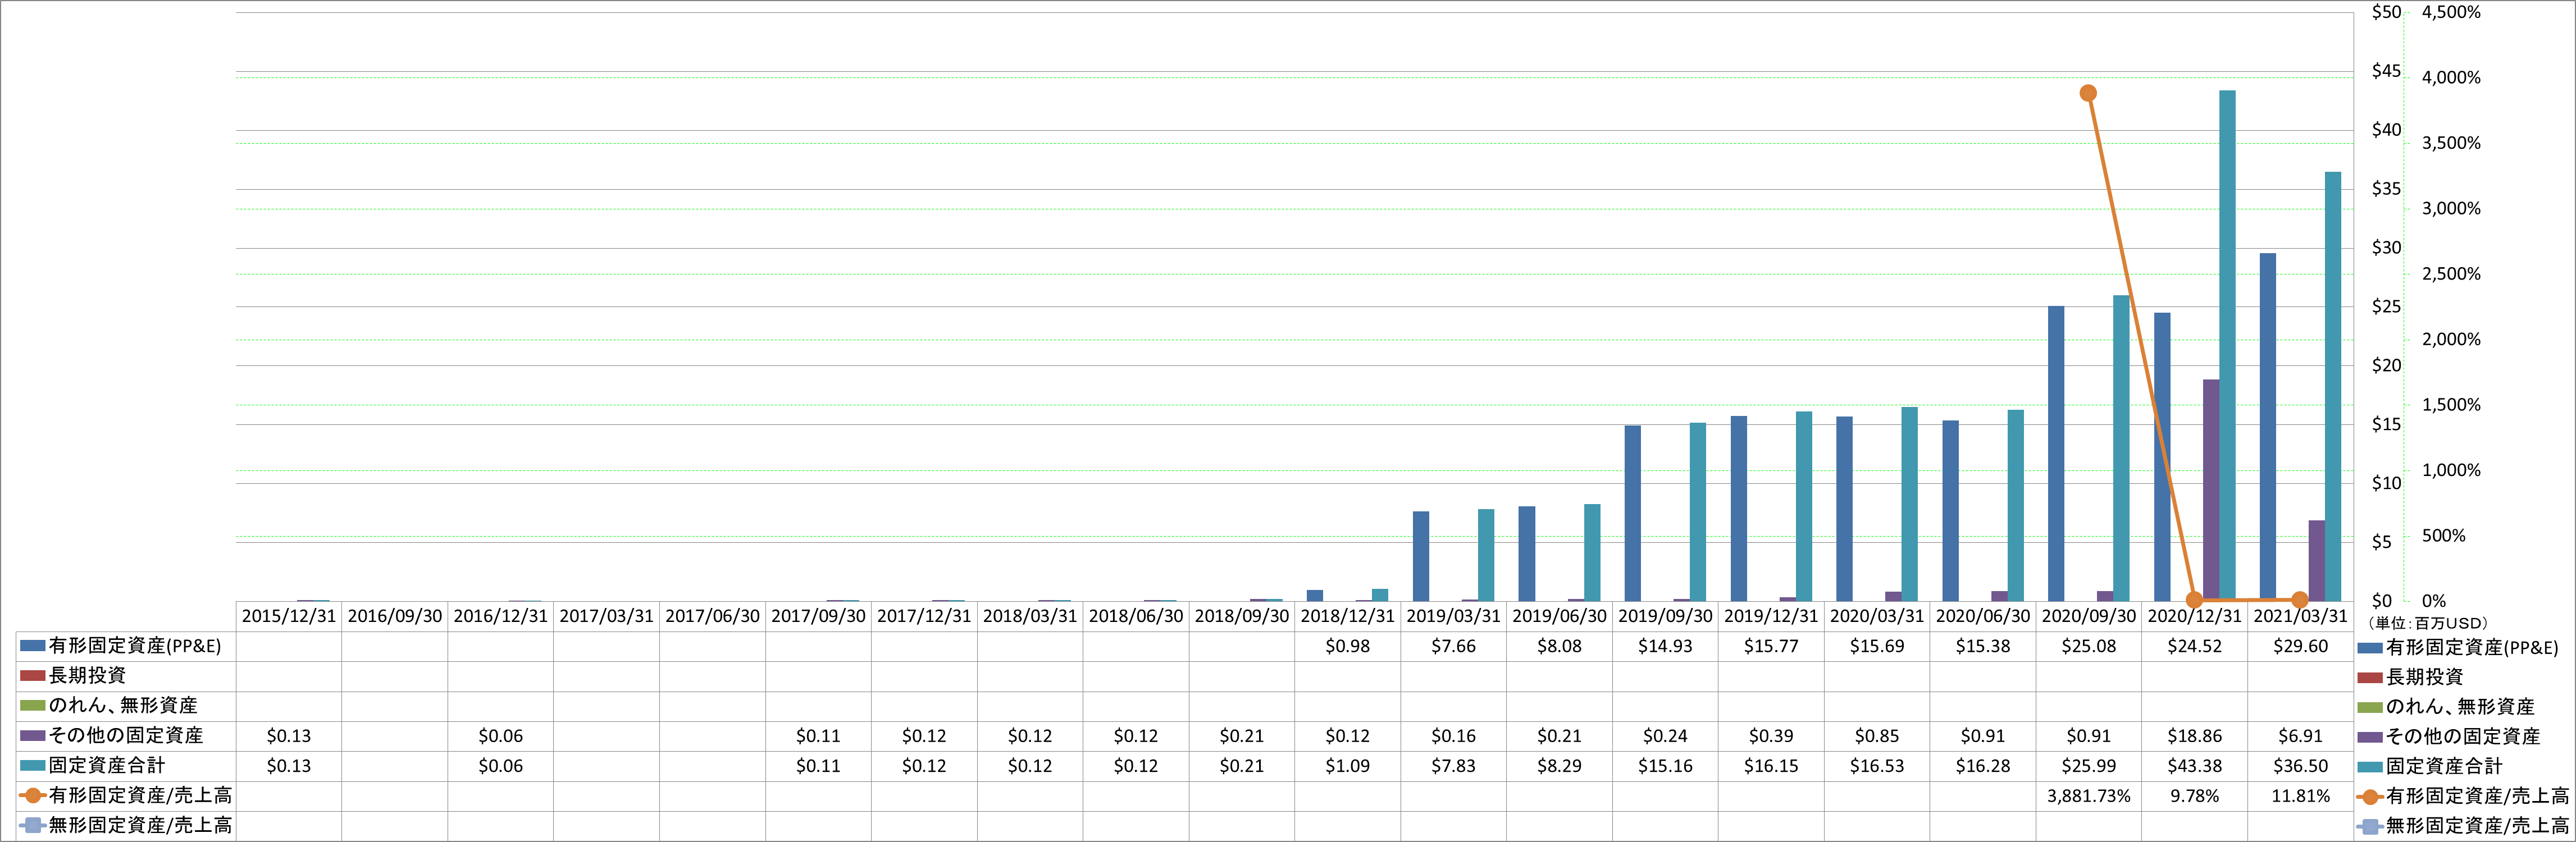Click the date header 2019/06/30
The image size is (2576, 842).
[x=1559, y=616]
